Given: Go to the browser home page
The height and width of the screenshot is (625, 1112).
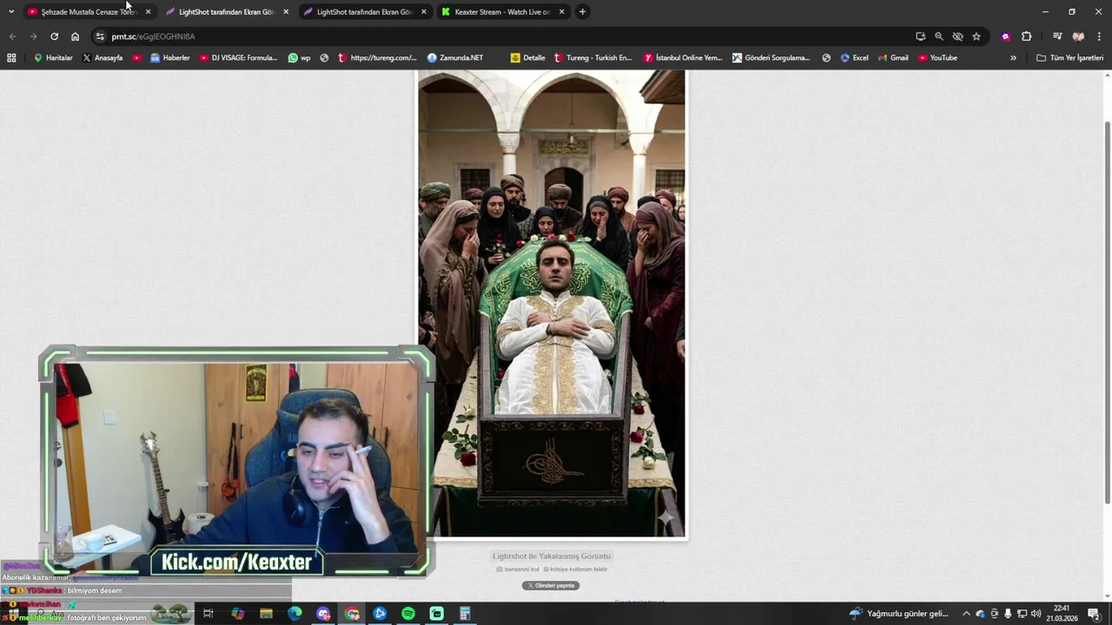Looking at the screenshot, I should pyautogui.click(x=76, y=36).
